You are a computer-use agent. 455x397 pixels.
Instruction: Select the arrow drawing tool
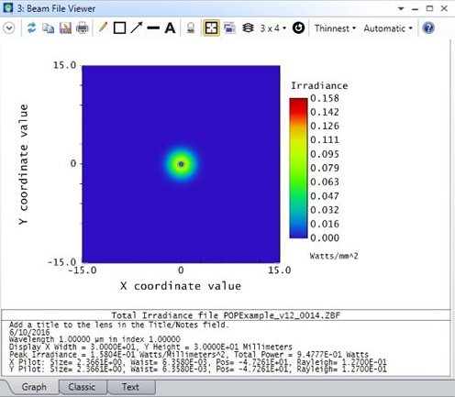click(x=137, y=28)
